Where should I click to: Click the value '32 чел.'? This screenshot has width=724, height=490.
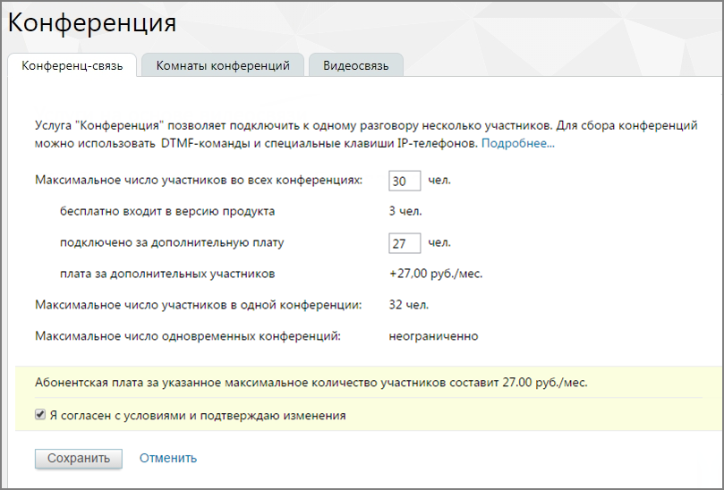coord(409,305)
